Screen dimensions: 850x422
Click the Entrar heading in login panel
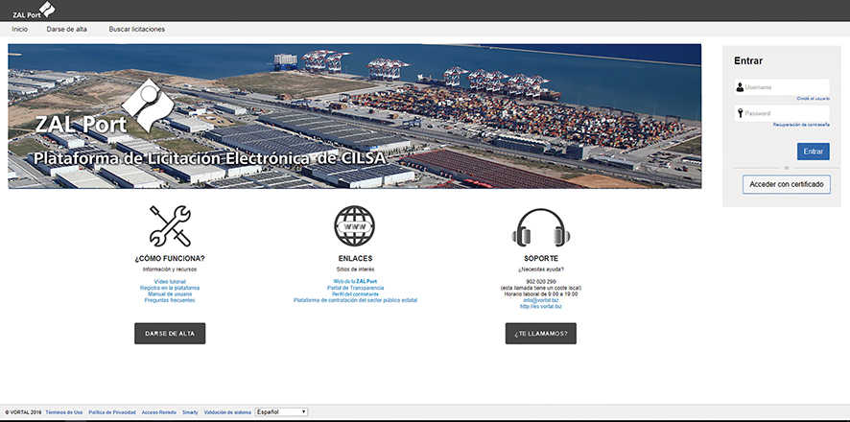[748, 61]
